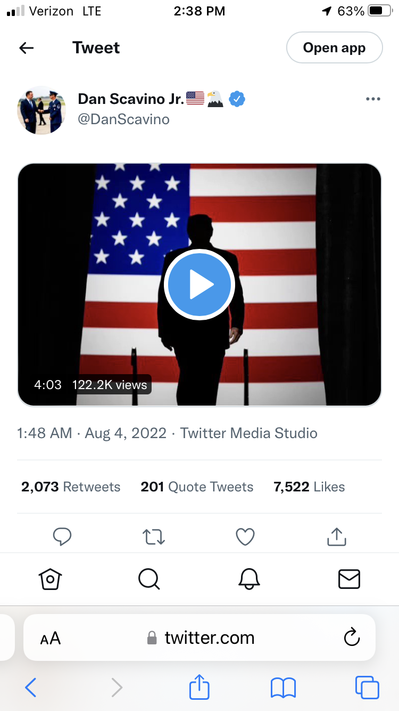
Task: Open the Messages envelope tab
Action: point(349,579)
